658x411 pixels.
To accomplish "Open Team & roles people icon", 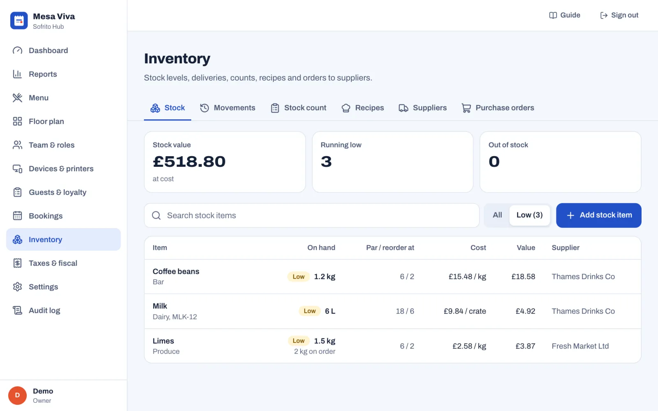I will click(x=17, y=145).
